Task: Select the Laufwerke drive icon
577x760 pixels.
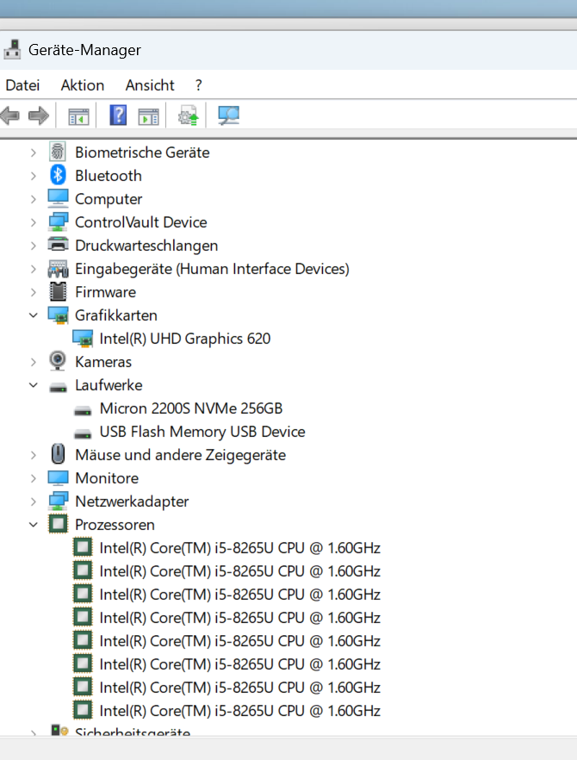Action: [59, 387]
